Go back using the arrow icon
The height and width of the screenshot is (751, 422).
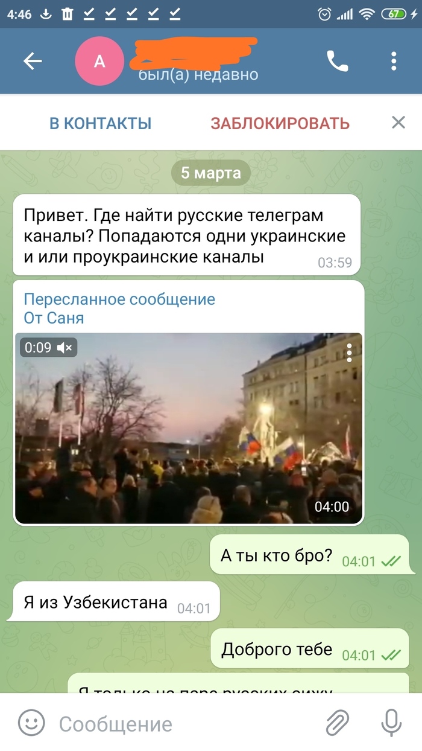(33, 61)
